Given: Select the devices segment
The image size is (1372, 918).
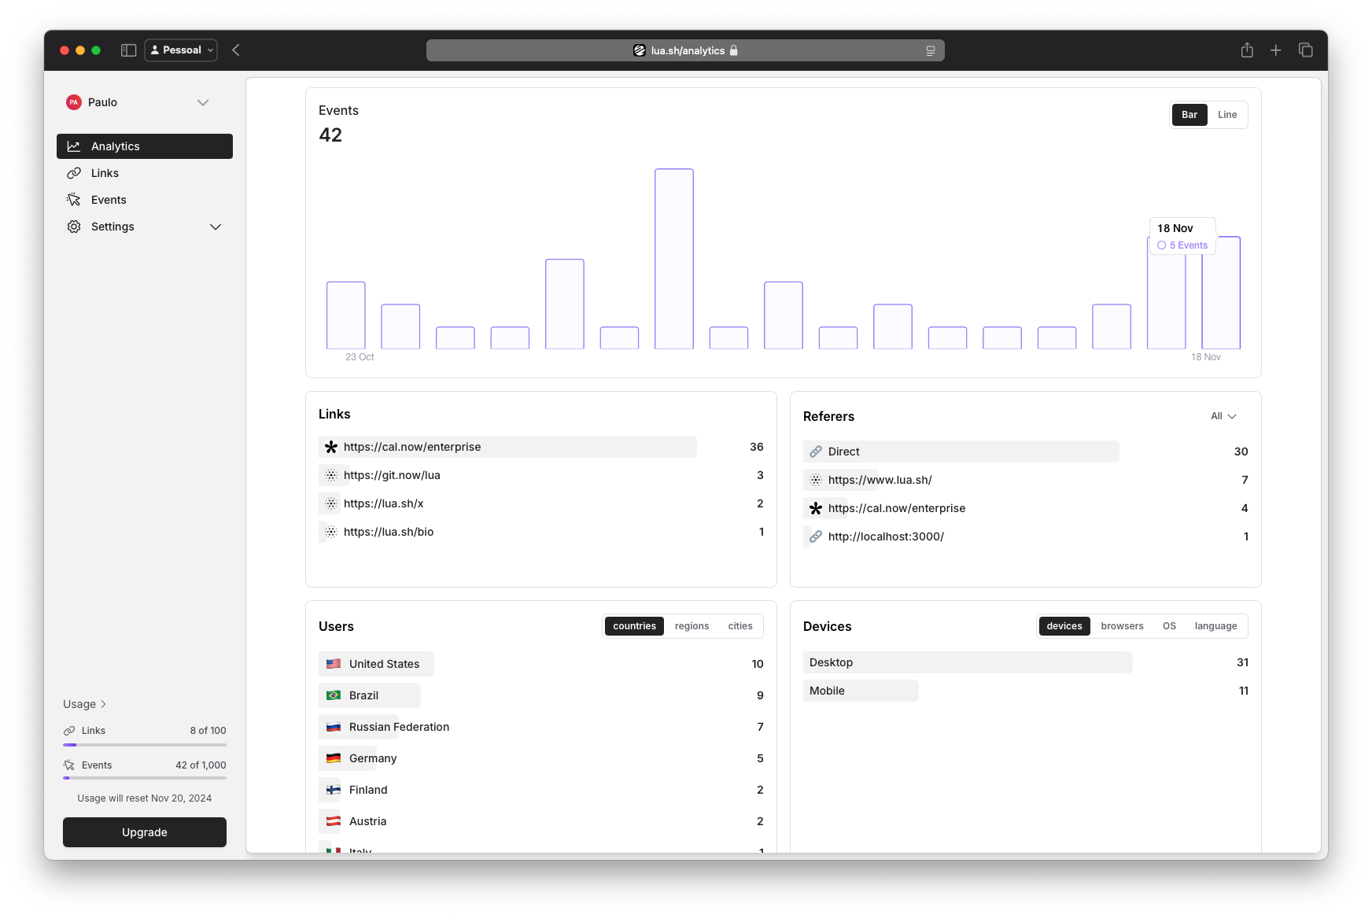Looking at the screenshot, I should click(1064, 626).
